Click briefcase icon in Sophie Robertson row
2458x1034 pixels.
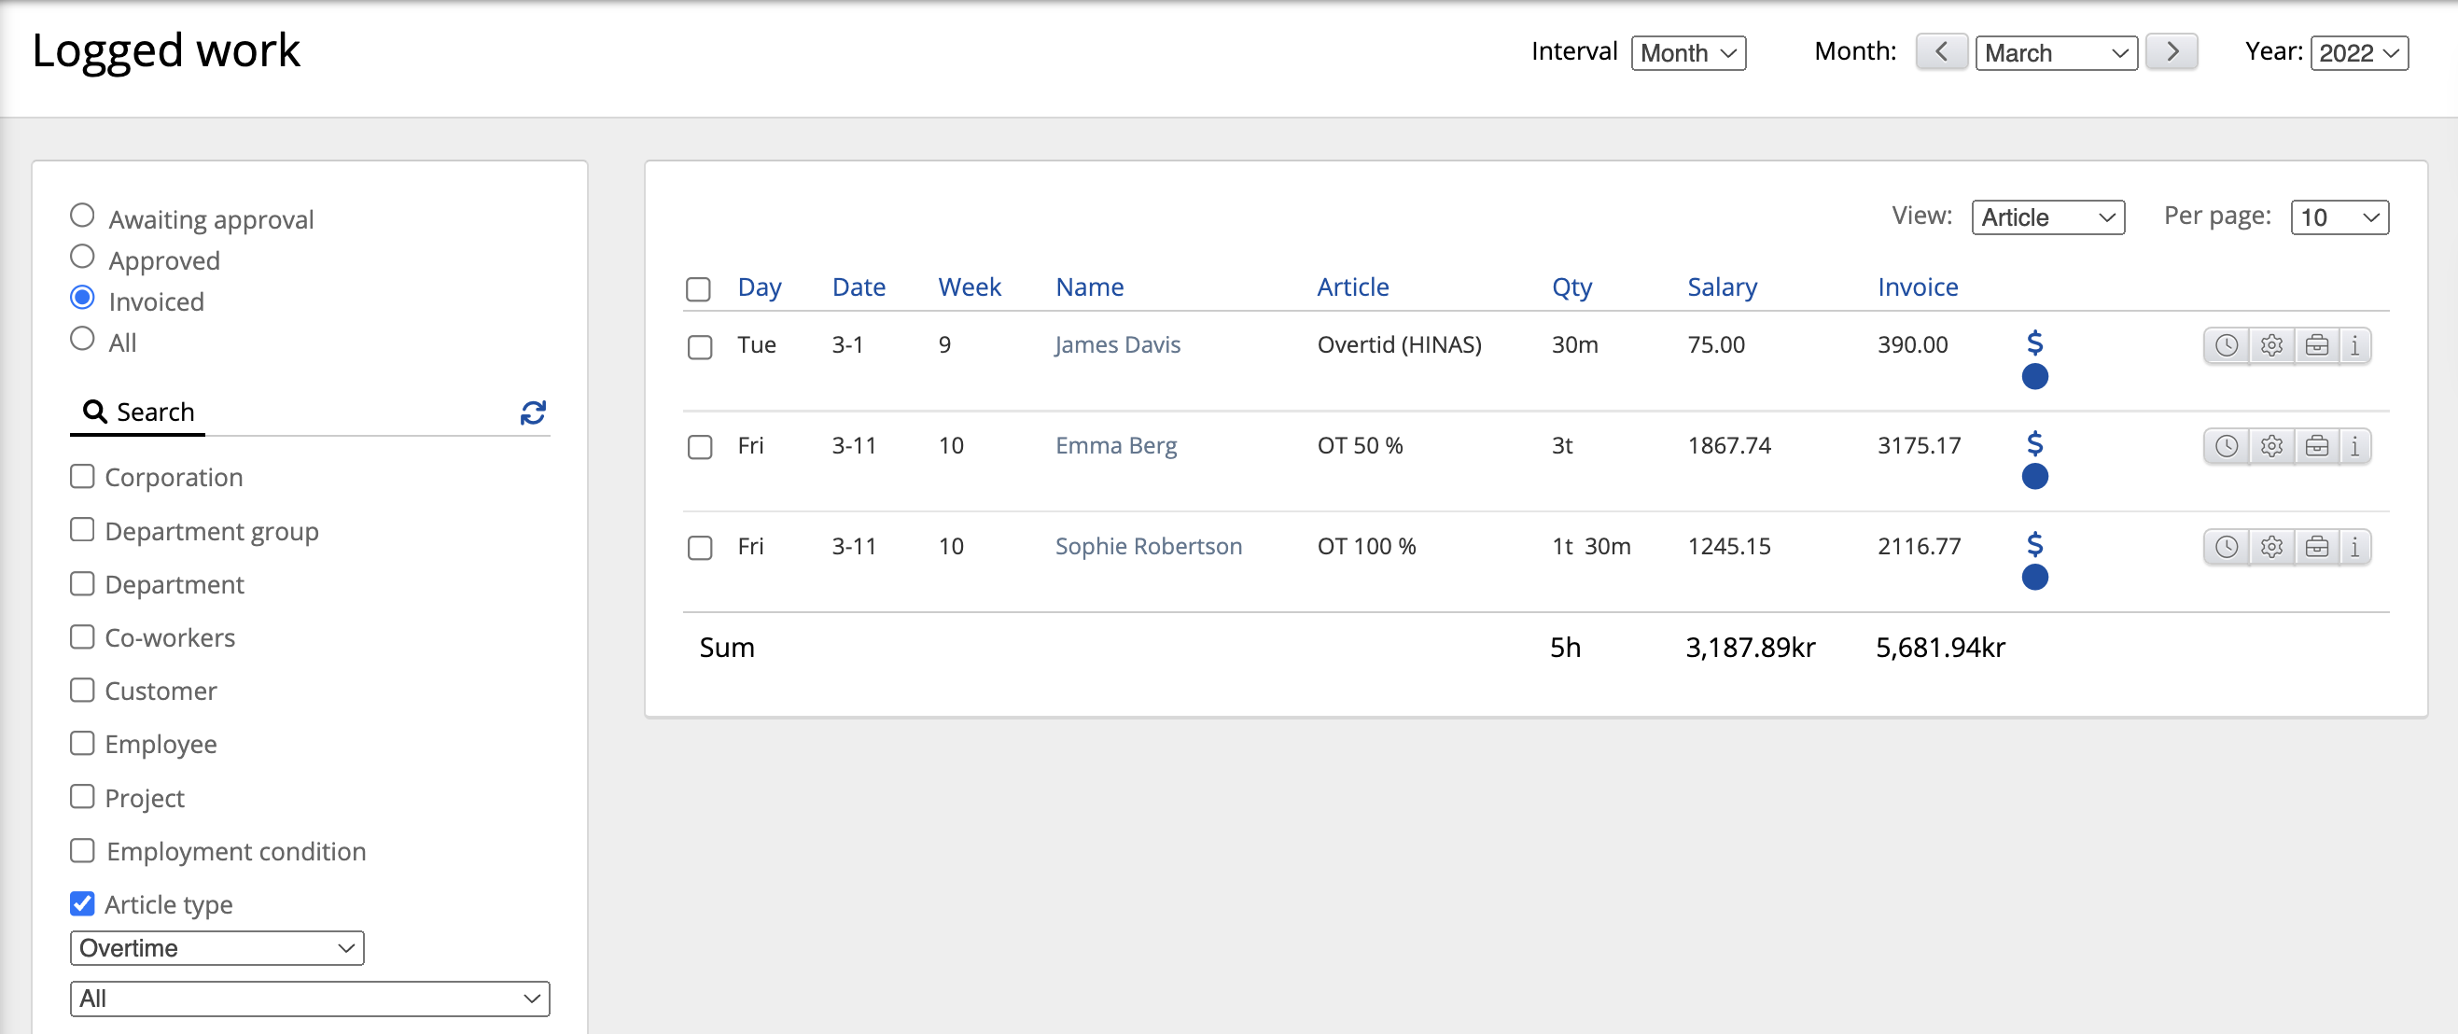tap(2316, 547)
